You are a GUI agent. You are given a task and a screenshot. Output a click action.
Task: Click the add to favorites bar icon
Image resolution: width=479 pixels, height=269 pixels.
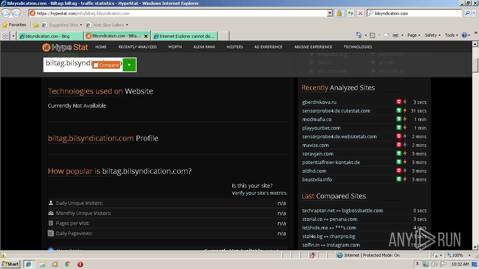tap(36, 25)
